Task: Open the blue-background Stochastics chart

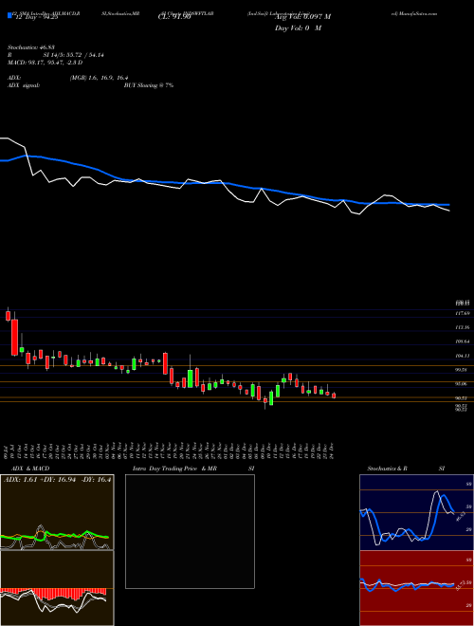Action: [416, 512]
